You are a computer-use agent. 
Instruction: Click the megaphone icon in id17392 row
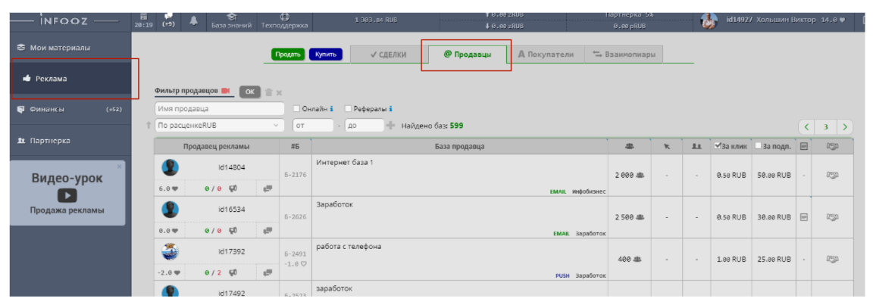(x=234, y=272)
